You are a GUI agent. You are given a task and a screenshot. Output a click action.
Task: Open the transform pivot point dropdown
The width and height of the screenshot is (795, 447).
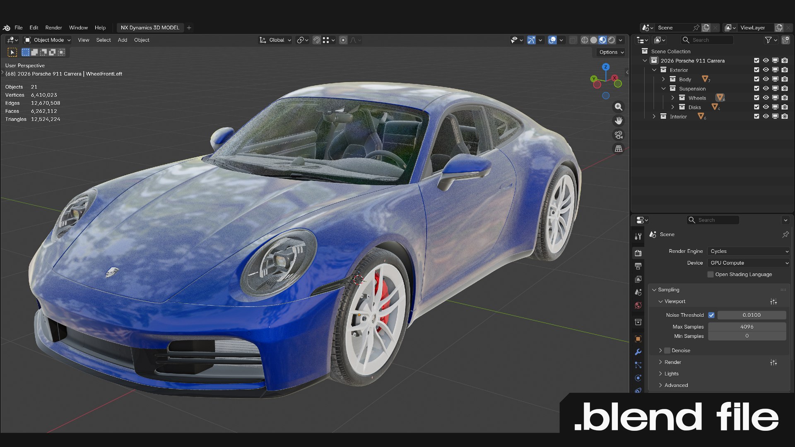coord(303,40)
